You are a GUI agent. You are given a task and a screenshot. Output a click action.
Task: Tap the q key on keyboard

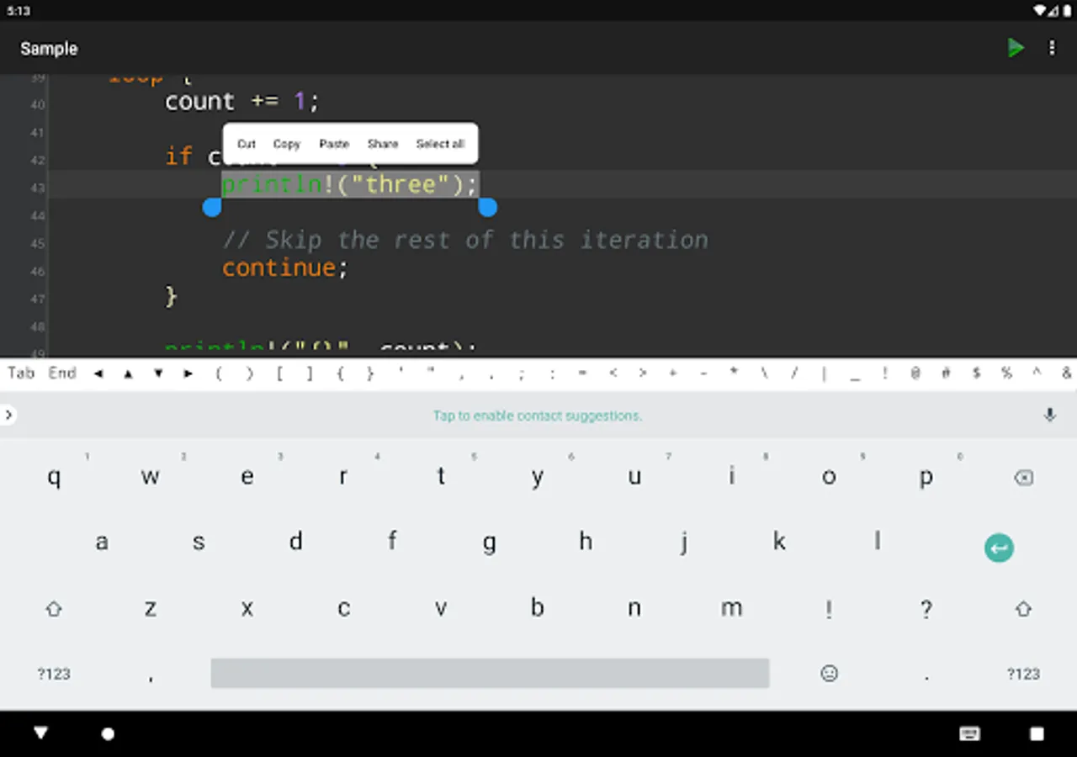pyautogui.click(x=54, y=478)
